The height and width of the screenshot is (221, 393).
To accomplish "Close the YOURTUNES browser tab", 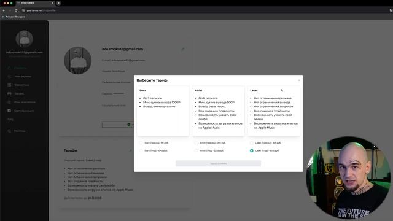I will tap(52, 3).
